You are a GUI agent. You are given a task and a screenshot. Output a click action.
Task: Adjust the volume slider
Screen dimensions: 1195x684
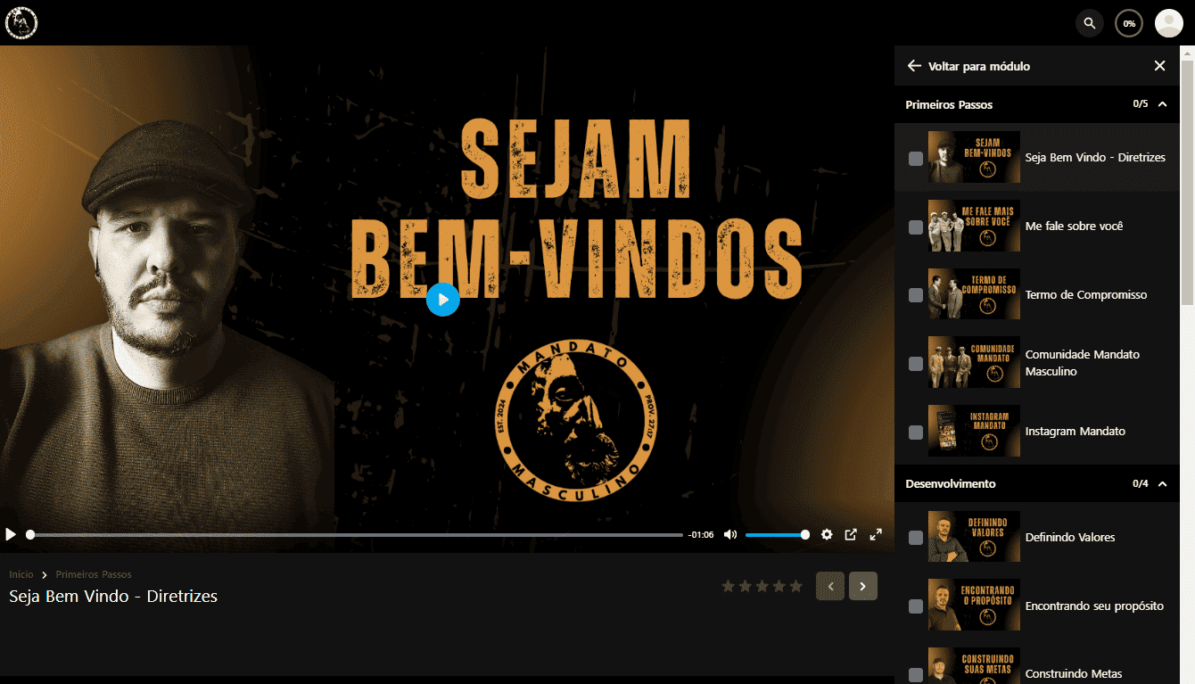click(776, 535)
